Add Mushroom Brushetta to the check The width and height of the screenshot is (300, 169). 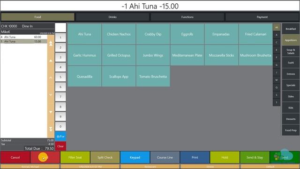pos(255,55)
